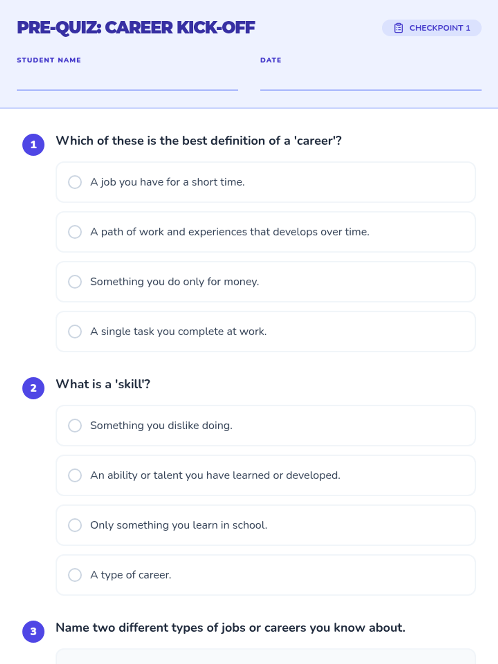498x664 pixels.
Task: Click the 'What is a skill?' question text
Action: pyautogui.click(x=103, y=384)
